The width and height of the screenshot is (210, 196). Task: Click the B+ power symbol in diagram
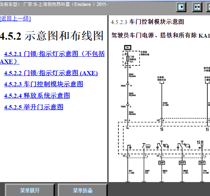pos(128,47)
